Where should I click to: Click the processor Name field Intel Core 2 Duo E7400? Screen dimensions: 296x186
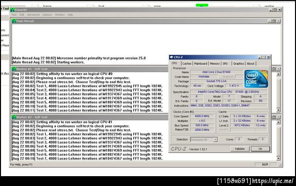[x=217, y=72]
